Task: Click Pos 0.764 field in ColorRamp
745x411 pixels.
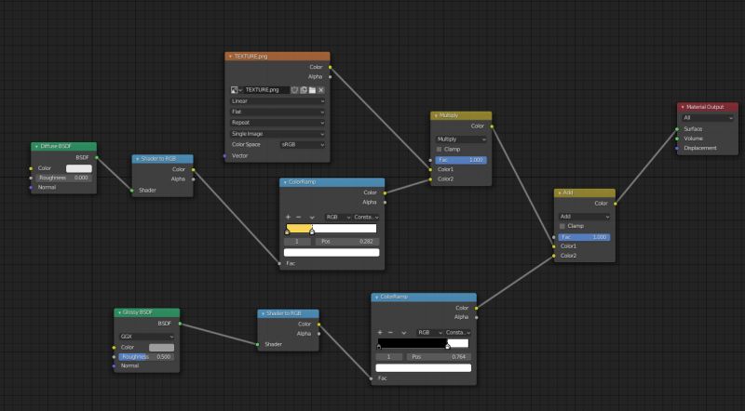Action: 439,357
